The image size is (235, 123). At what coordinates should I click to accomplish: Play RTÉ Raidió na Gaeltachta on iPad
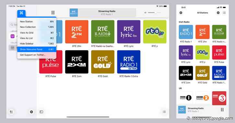[x=103, y=32]
